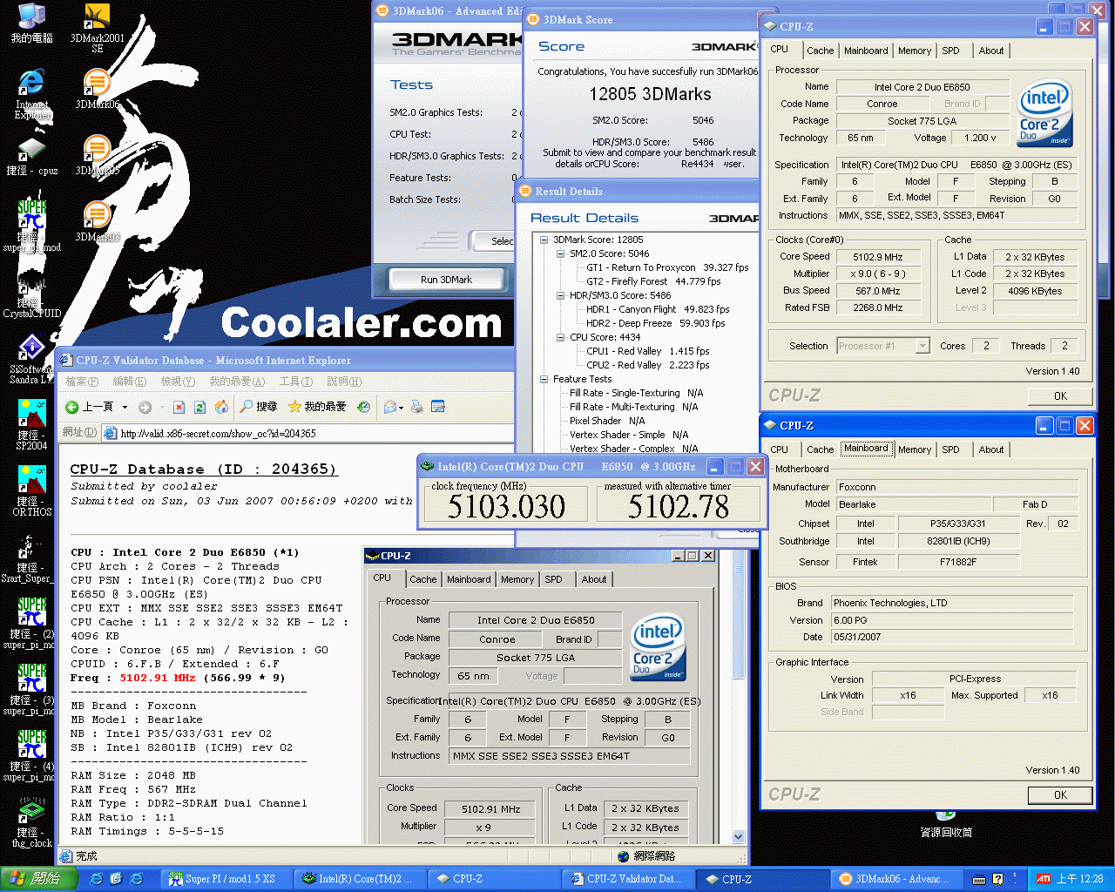The image size is (1115, 892).
Task: Click the Windows Start button
Action: (x=39, y=879)
